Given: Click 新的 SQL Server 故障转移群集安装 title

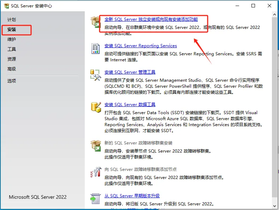Looking at the screenshot, I should [138, 143].
